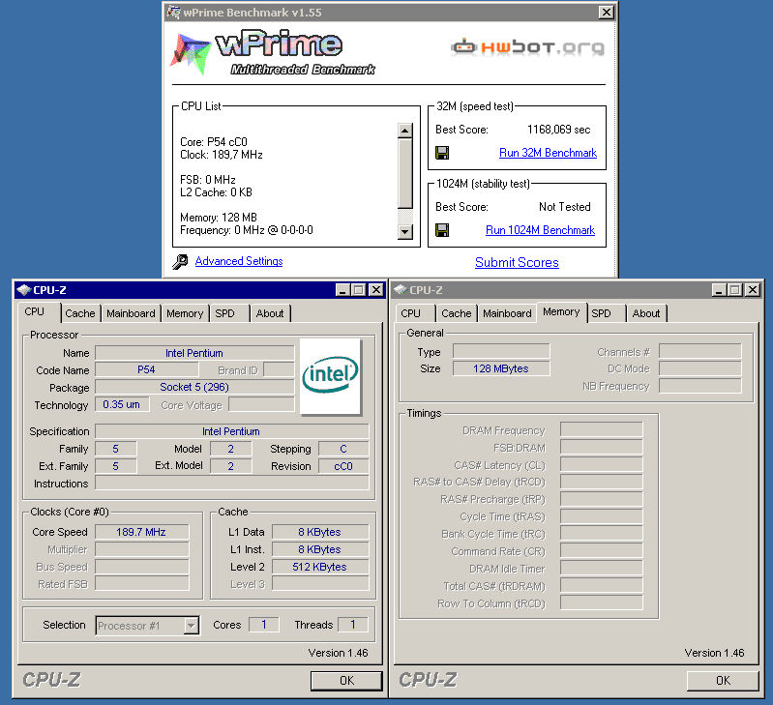Click the Cores count field
Screen dimensions: 773x705
pyautogui.click(x=264, y=625)
